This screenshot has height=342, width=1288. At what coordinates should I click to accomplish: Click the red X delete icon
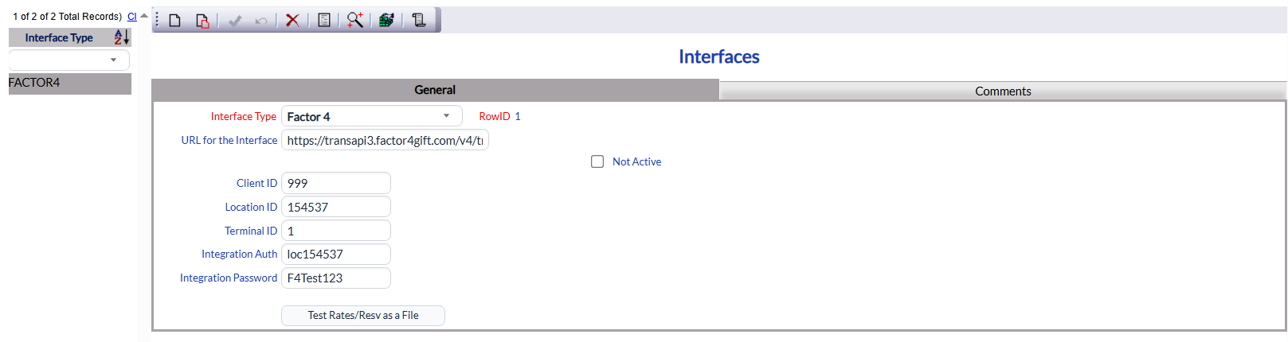point(292,21)
